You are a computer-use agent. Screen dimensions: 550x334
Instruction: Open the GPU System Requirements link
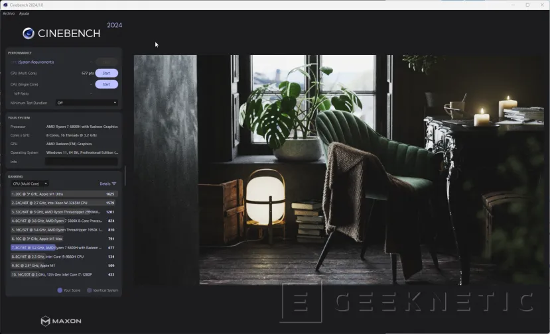pyautogui.click(x=36, y=62)
